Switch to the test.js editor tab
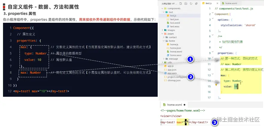This screenshot has width=264, height=127. click(x=210, y=3)
